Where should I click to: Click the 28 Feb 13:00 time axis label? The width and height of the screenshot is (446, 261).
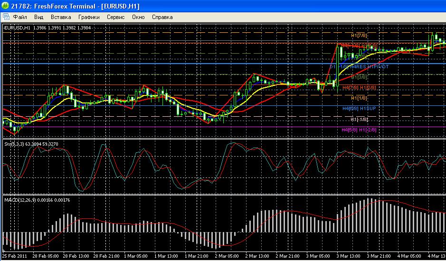click(76, 256)
